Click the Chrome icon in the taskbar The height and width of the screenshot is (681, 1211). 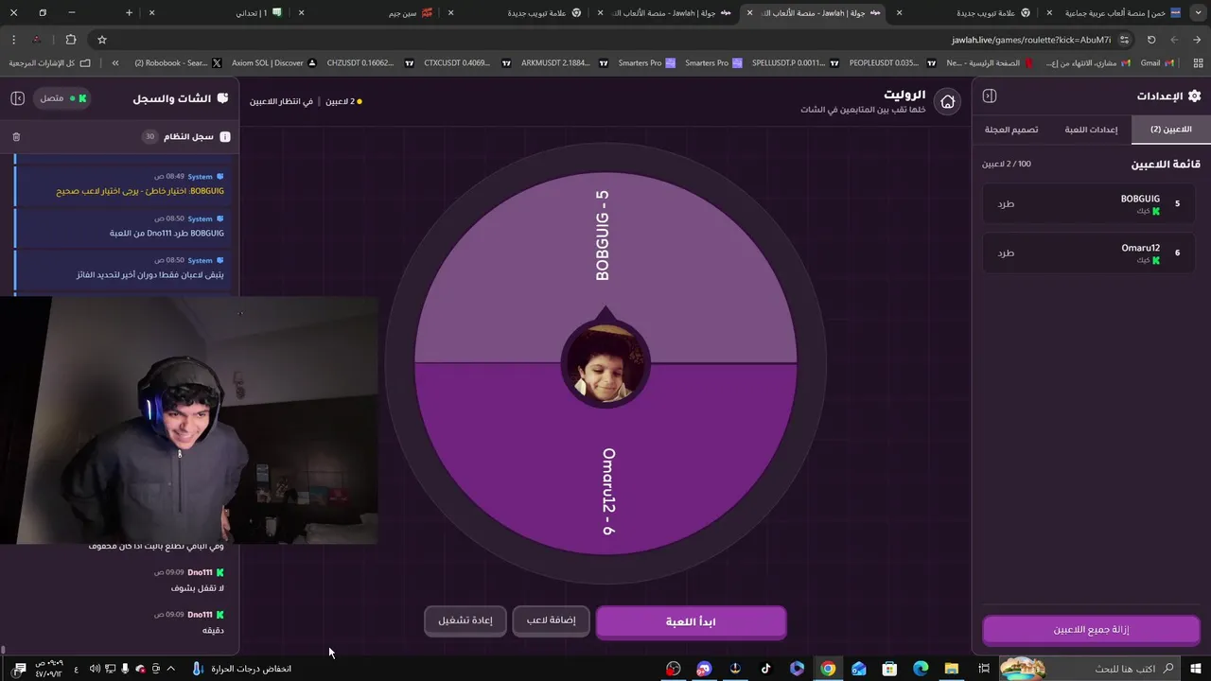point(828,669)
